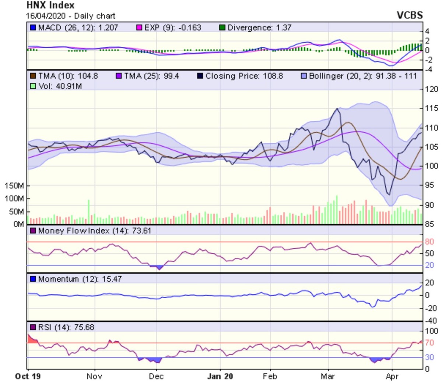The image size is (442, 385).
Task: Click the 150M volume axis label
Action: point(14,186)
